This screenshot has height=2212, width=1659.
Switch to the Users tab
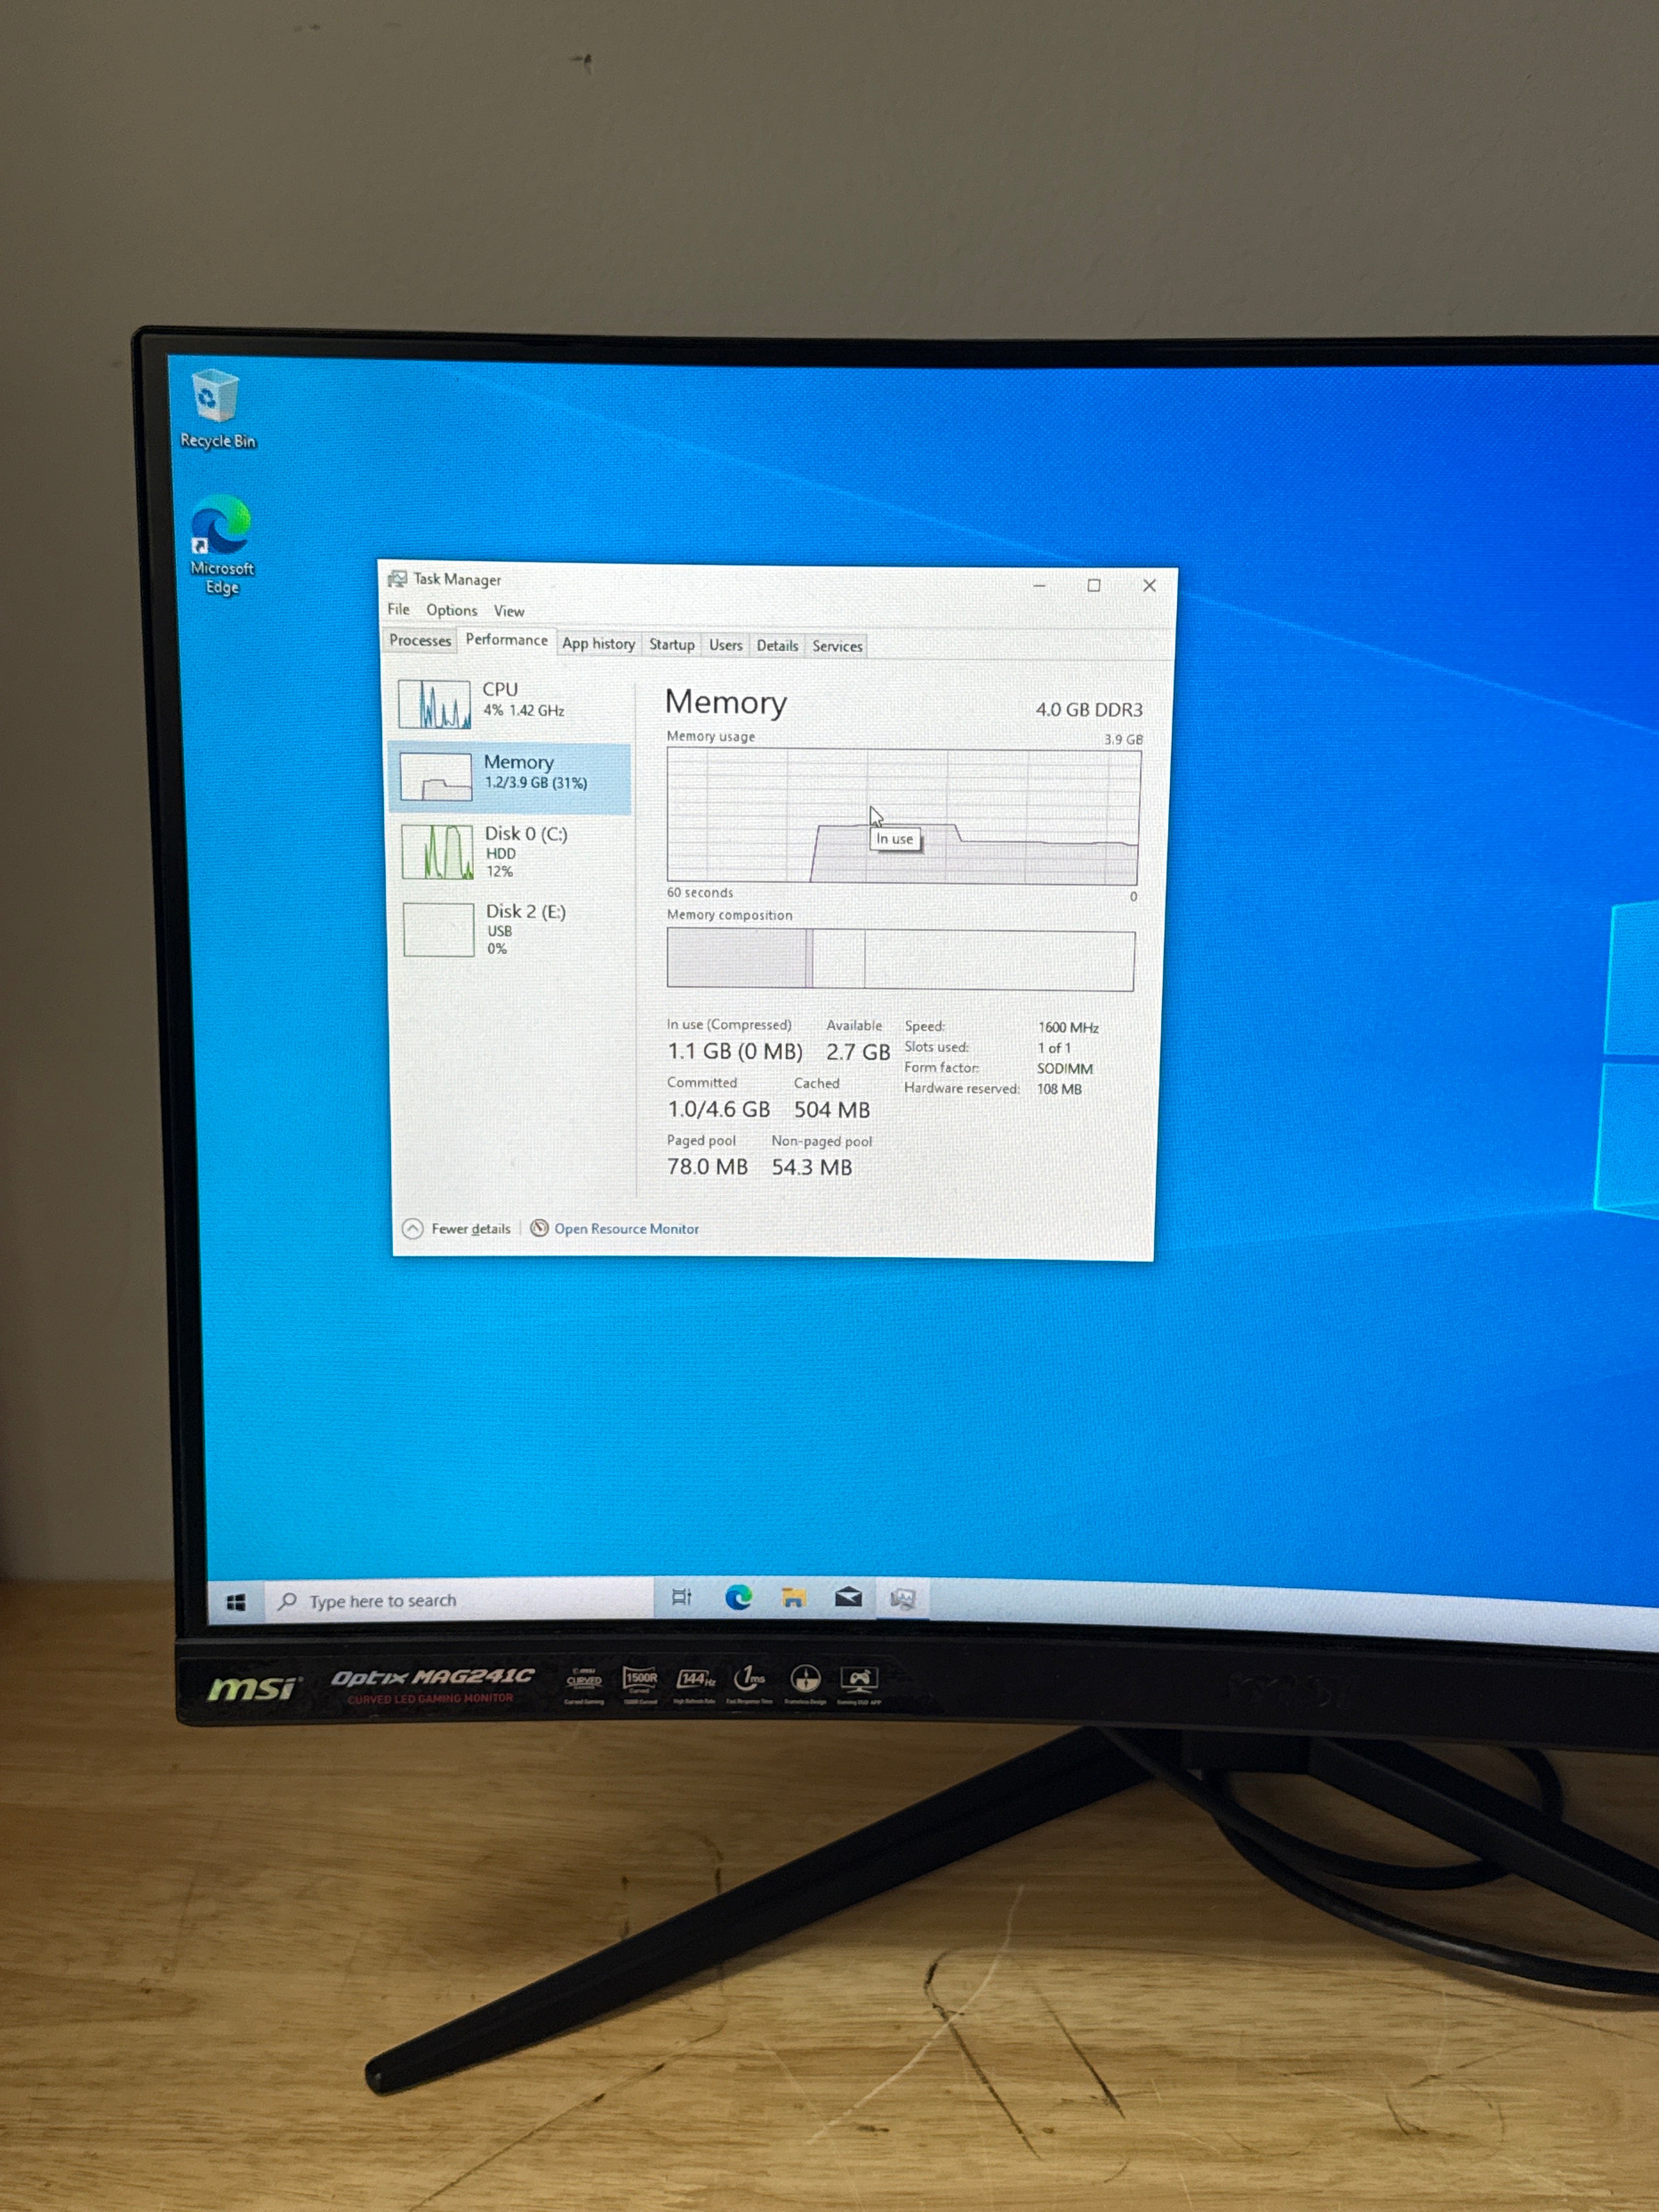click(x=726, y=645)
